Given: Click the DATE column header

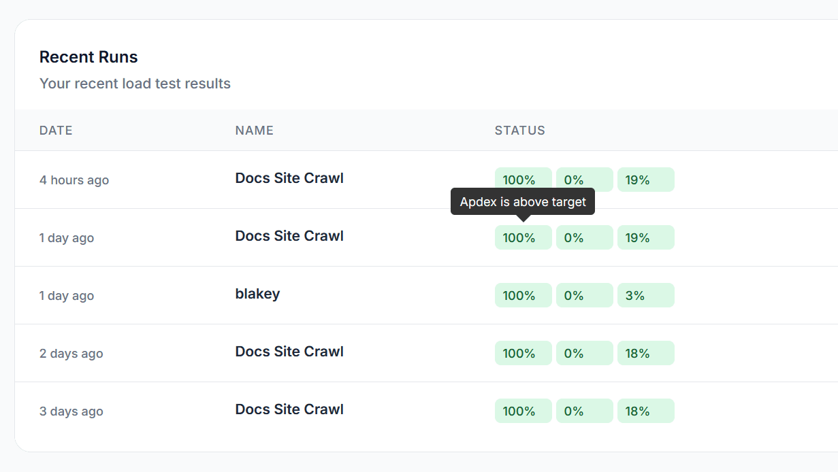Looking at the screenshot, I should click(56, 131).
